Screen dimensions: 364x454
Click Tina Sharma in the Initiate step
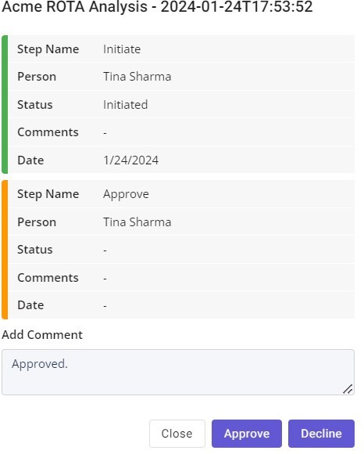tap(137, 77)
